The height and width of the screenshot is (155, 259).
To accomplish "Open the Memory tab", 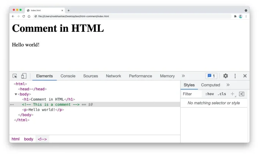I will [x=167, y=76].
